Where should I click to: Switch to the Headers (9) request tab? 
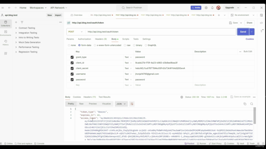coord(101,39)
